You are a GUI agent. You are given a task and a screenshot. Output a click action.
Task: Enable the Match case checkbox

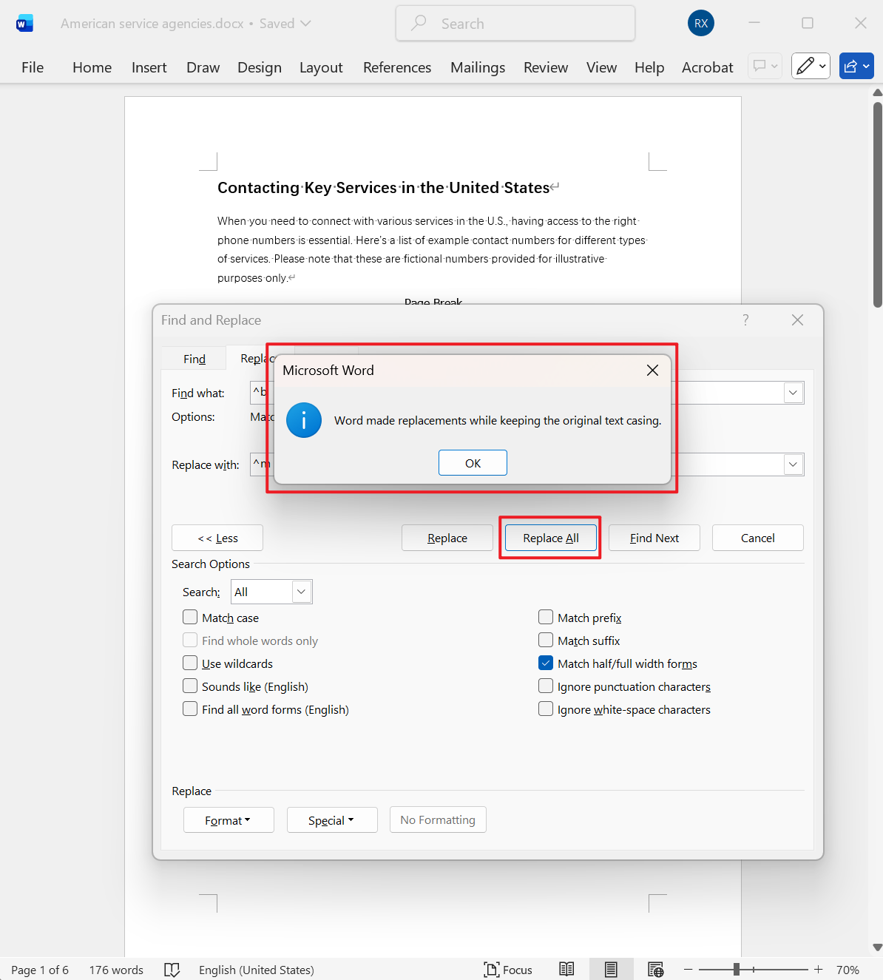pyautogui.click(x=191, y=618)
